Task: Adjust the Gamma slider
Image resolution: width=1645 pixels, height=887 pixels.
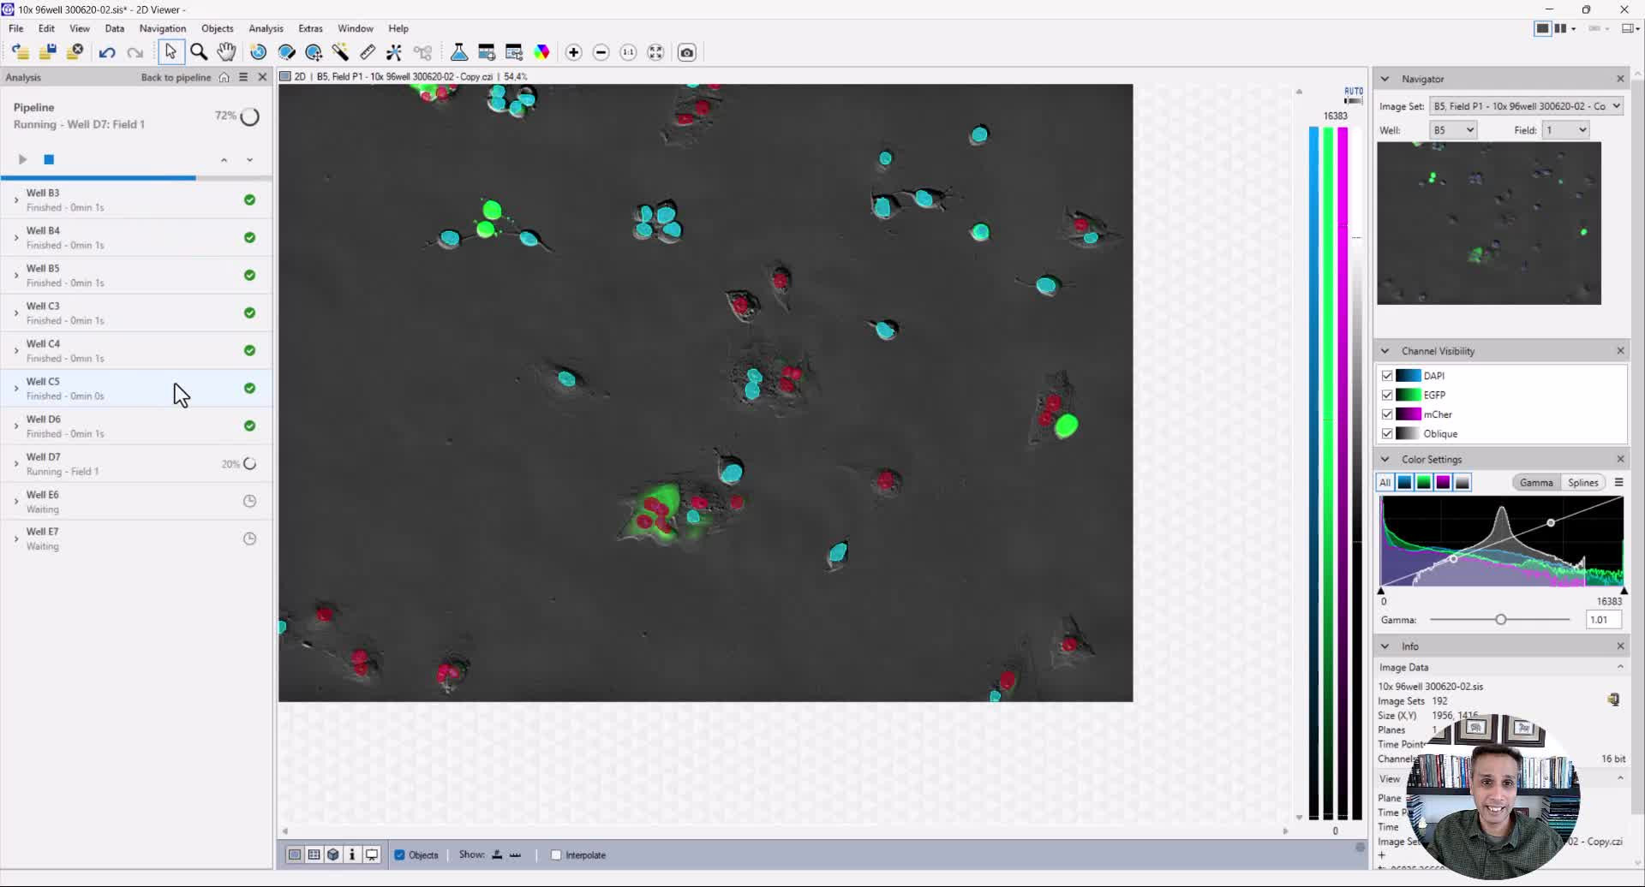Action: 1502,618
